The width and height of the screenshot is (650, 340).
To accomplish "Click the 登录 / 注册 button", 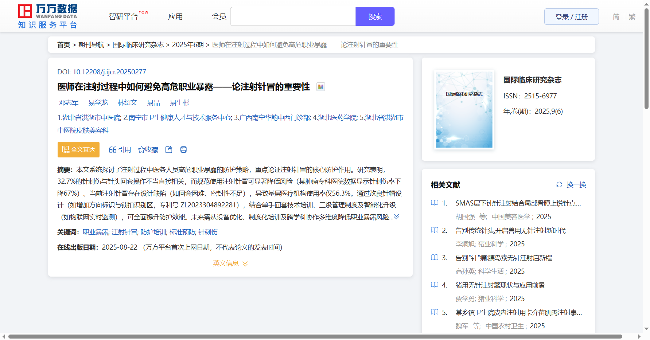I will 571,17.
